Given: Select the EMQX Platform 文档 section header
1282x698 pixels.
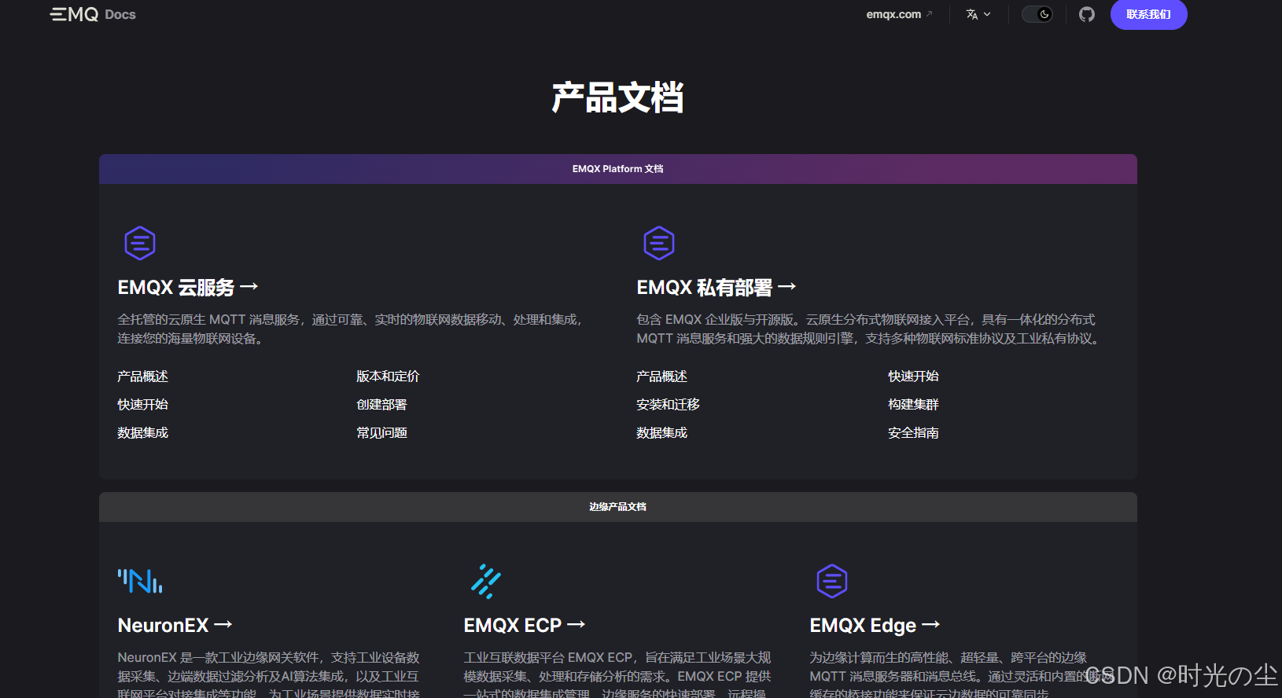Looking at the screenshot, I should tap(618, 169).
